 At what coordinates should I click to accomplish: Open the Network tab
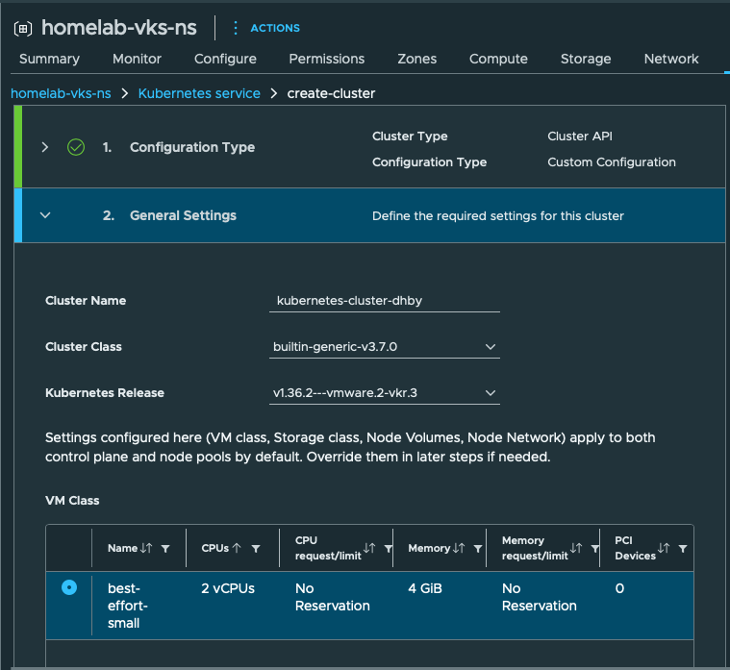[671, 59]
